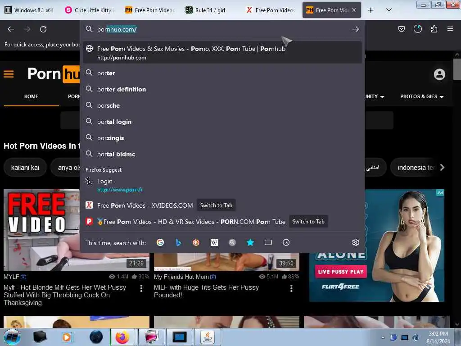Switch to the 'Cute Little Kitty' tab
The width and height of the screenshot is (461, 346).
[90, 10]
